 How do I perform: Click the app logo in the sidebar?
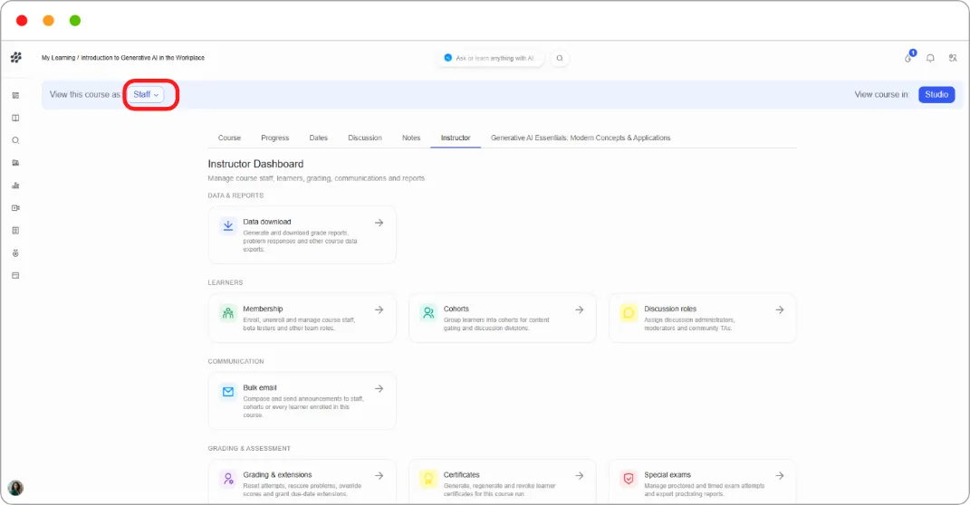[16, 58]
